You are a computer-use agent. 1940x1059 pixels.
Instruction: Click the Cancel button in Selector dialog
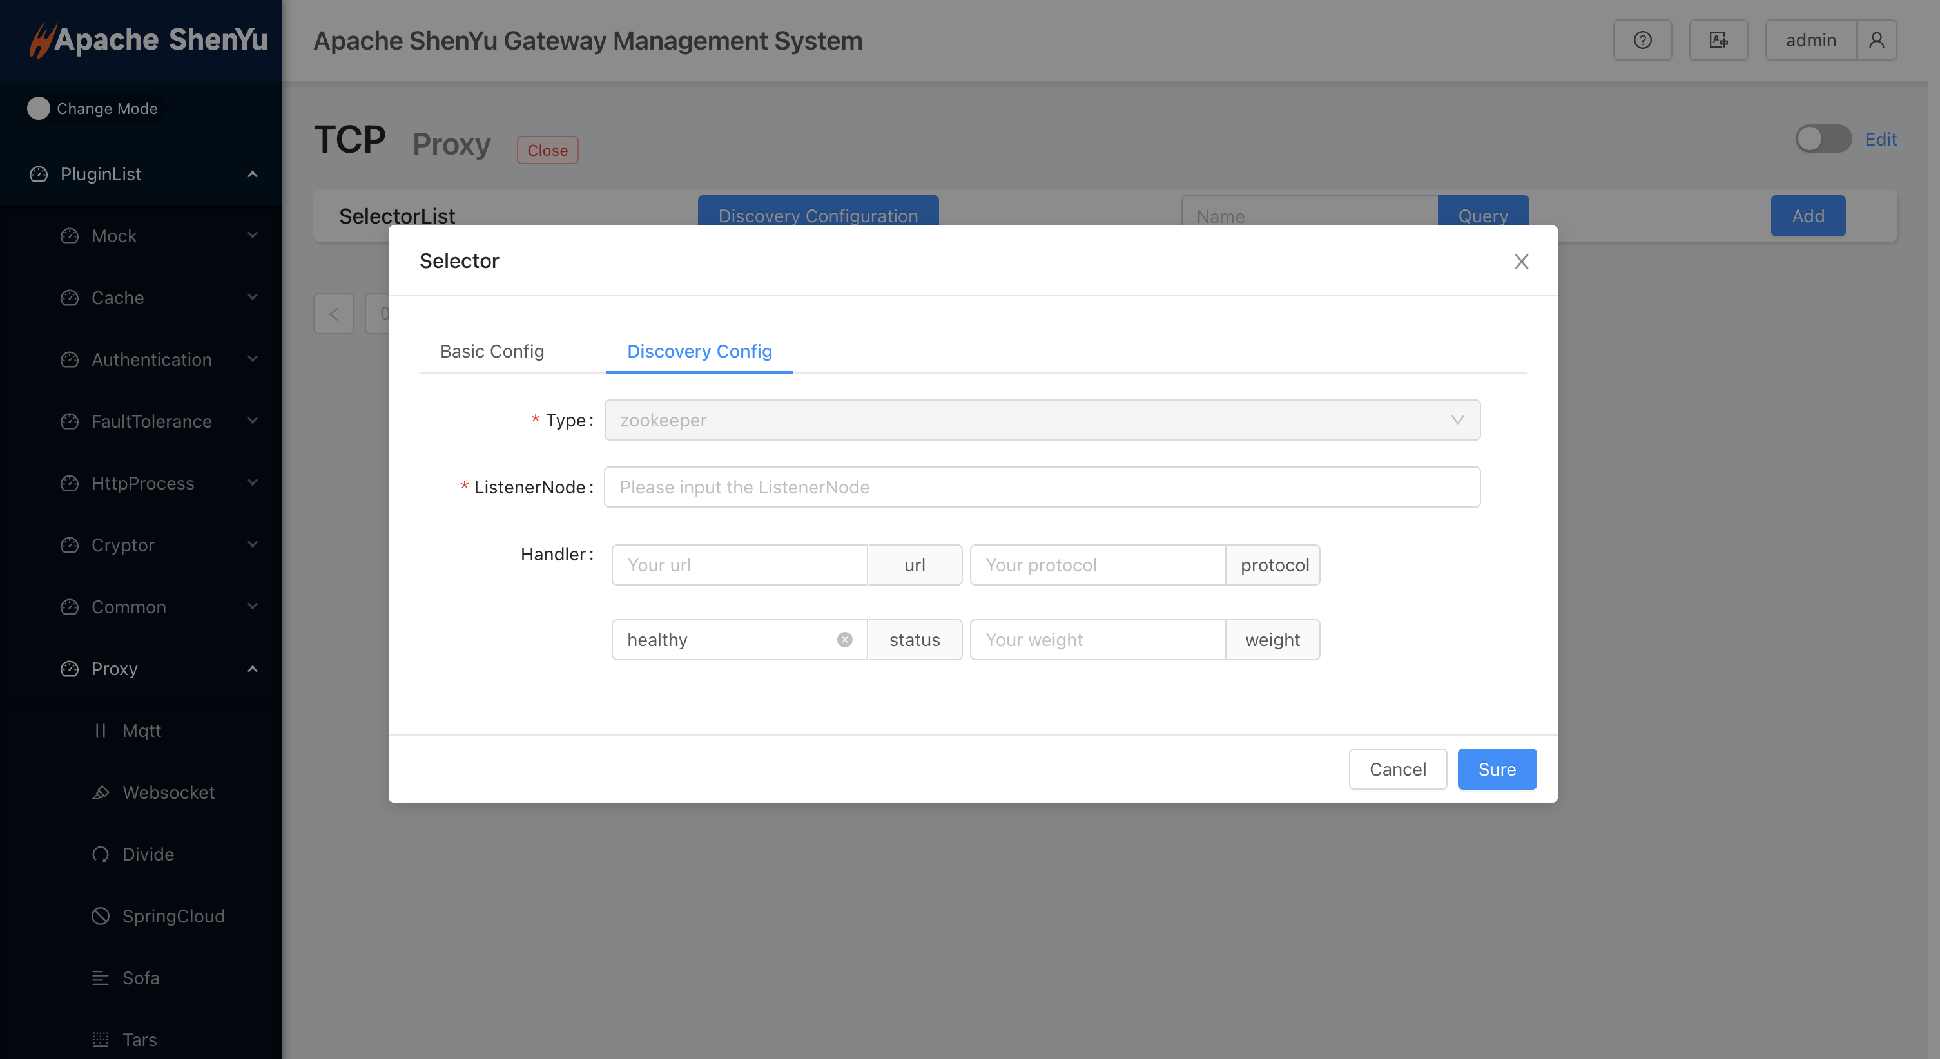click(x=1397, y=768)
